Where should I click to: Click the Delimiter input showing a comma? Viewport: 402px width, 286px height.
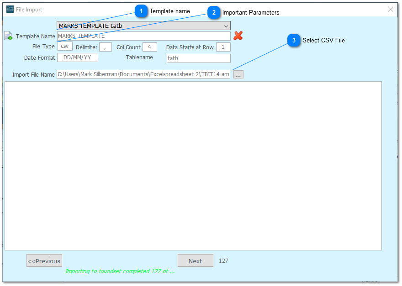point(105,47)
